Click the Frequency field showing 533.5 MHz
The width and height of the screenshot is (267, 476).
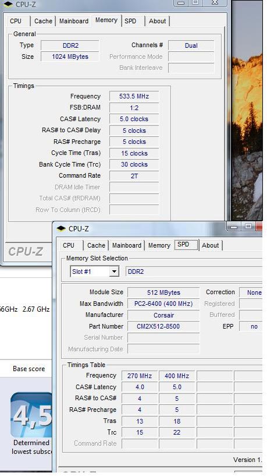(x=134, y=96)
